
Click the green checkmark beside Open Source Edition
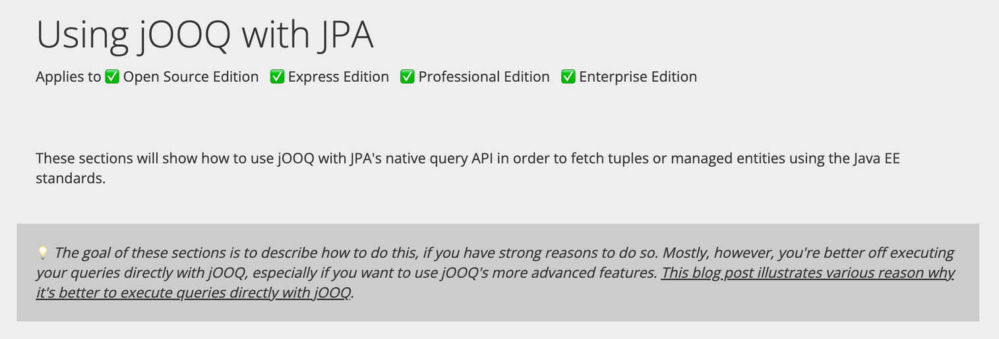point(112,77)
